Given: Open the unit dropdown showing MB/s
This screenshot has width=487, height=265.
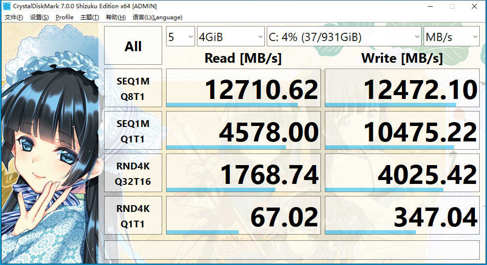Looking at the screenshot, I should [x=452, y=37].
